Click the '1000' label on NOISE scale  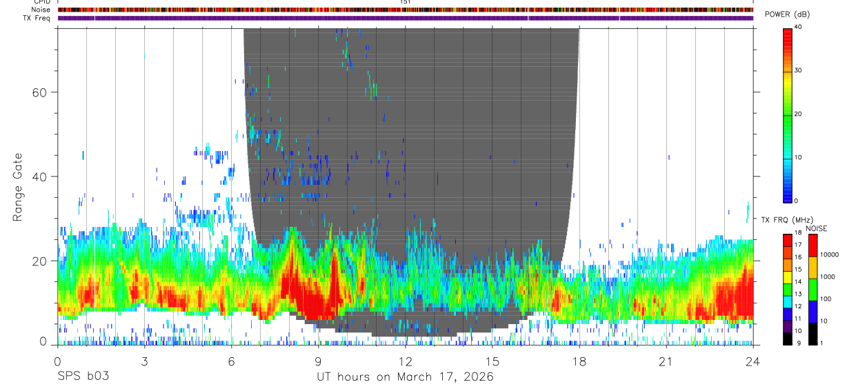(826, 277)
